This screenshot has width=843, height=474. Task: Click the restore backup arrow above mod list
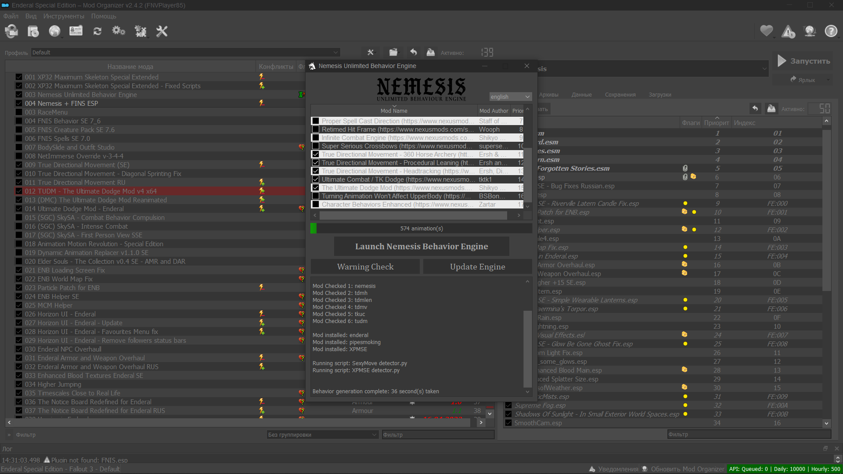click(x=414, y=52)
